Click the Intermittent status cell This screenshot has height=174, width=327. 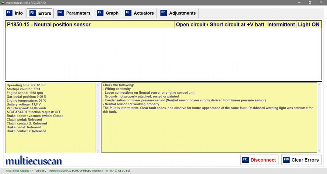[x=281, y=24]
